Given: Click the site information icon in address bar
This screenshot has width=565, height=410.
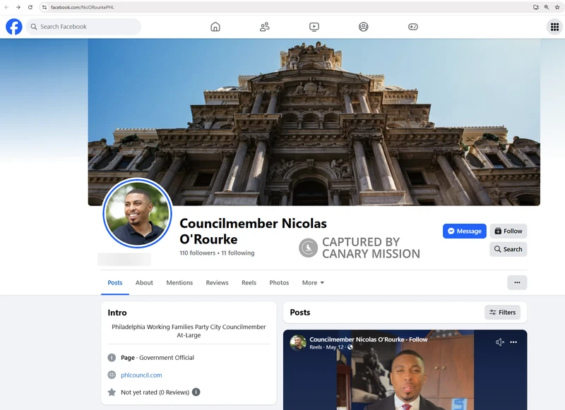Looking at the screenshot, I should (44, 7).
